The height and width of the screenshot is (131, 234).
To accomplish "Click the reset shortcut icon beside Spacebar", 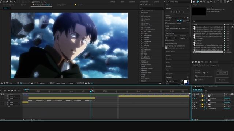I will tap(188, 18).
